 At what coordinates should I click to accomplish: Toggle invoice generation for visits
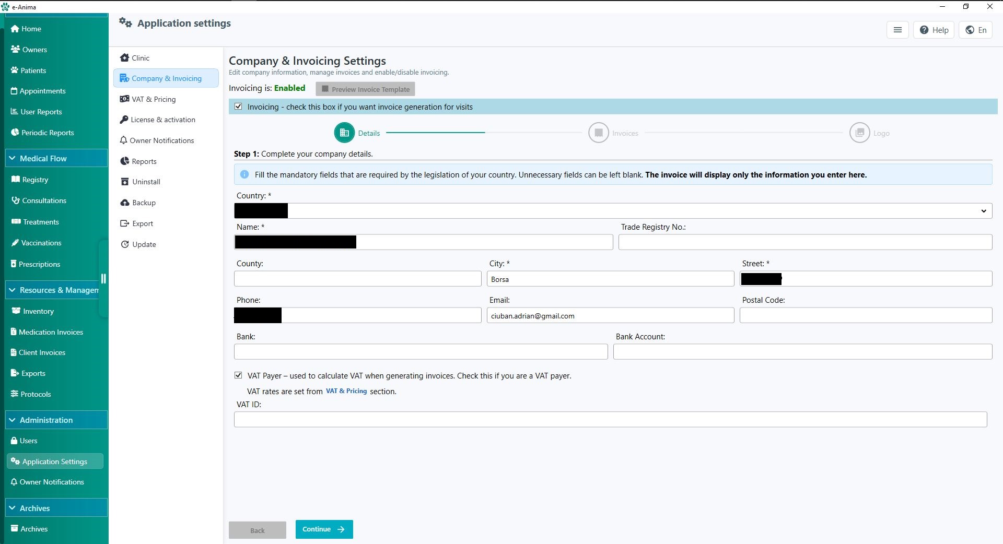coord(239,107)
